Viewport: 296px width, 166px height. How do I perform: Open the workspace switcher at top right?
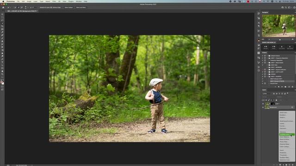pyautogui.click(x=290, y=7)
